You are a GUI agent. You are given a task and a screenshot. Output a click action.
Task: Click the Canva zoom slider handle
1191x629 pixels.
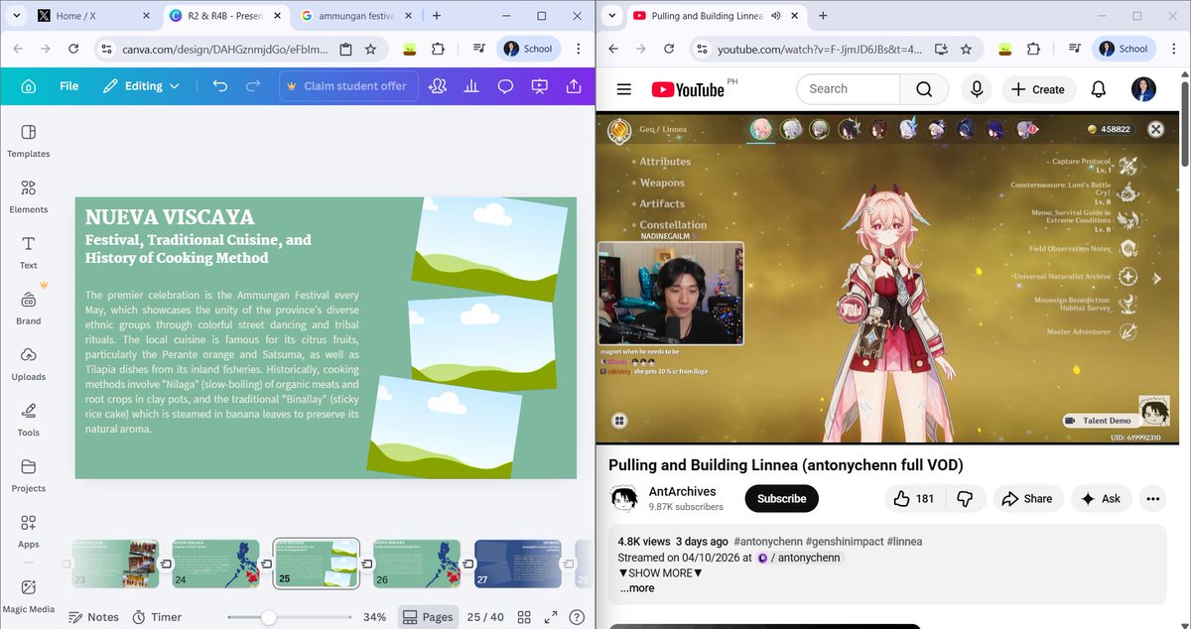[x=268, y=617]
